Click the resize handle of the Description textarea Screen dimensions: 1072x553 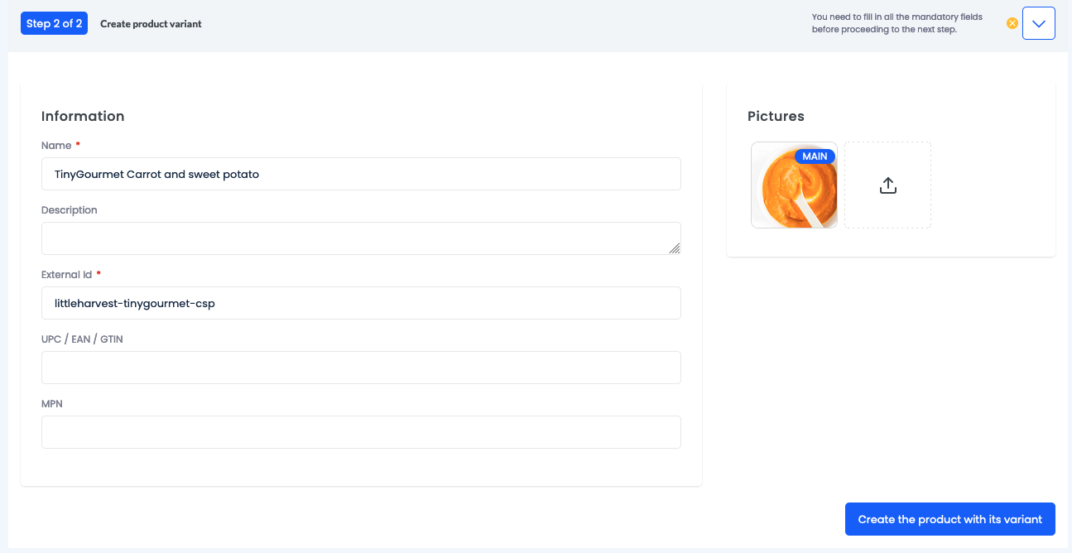[x=676, y=249]
